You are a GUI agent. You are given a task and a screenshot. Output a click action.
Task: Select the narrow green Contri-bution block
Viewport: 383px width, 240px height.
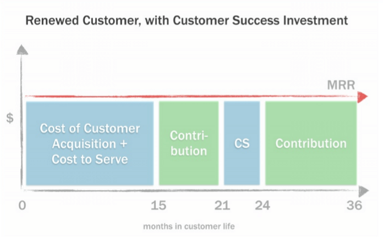[x=189, y=143]
